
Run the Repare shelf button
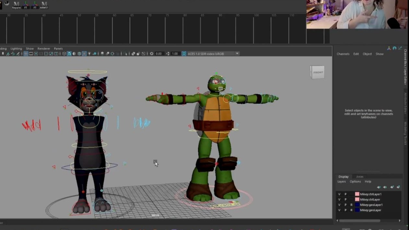tap(16, 5)
